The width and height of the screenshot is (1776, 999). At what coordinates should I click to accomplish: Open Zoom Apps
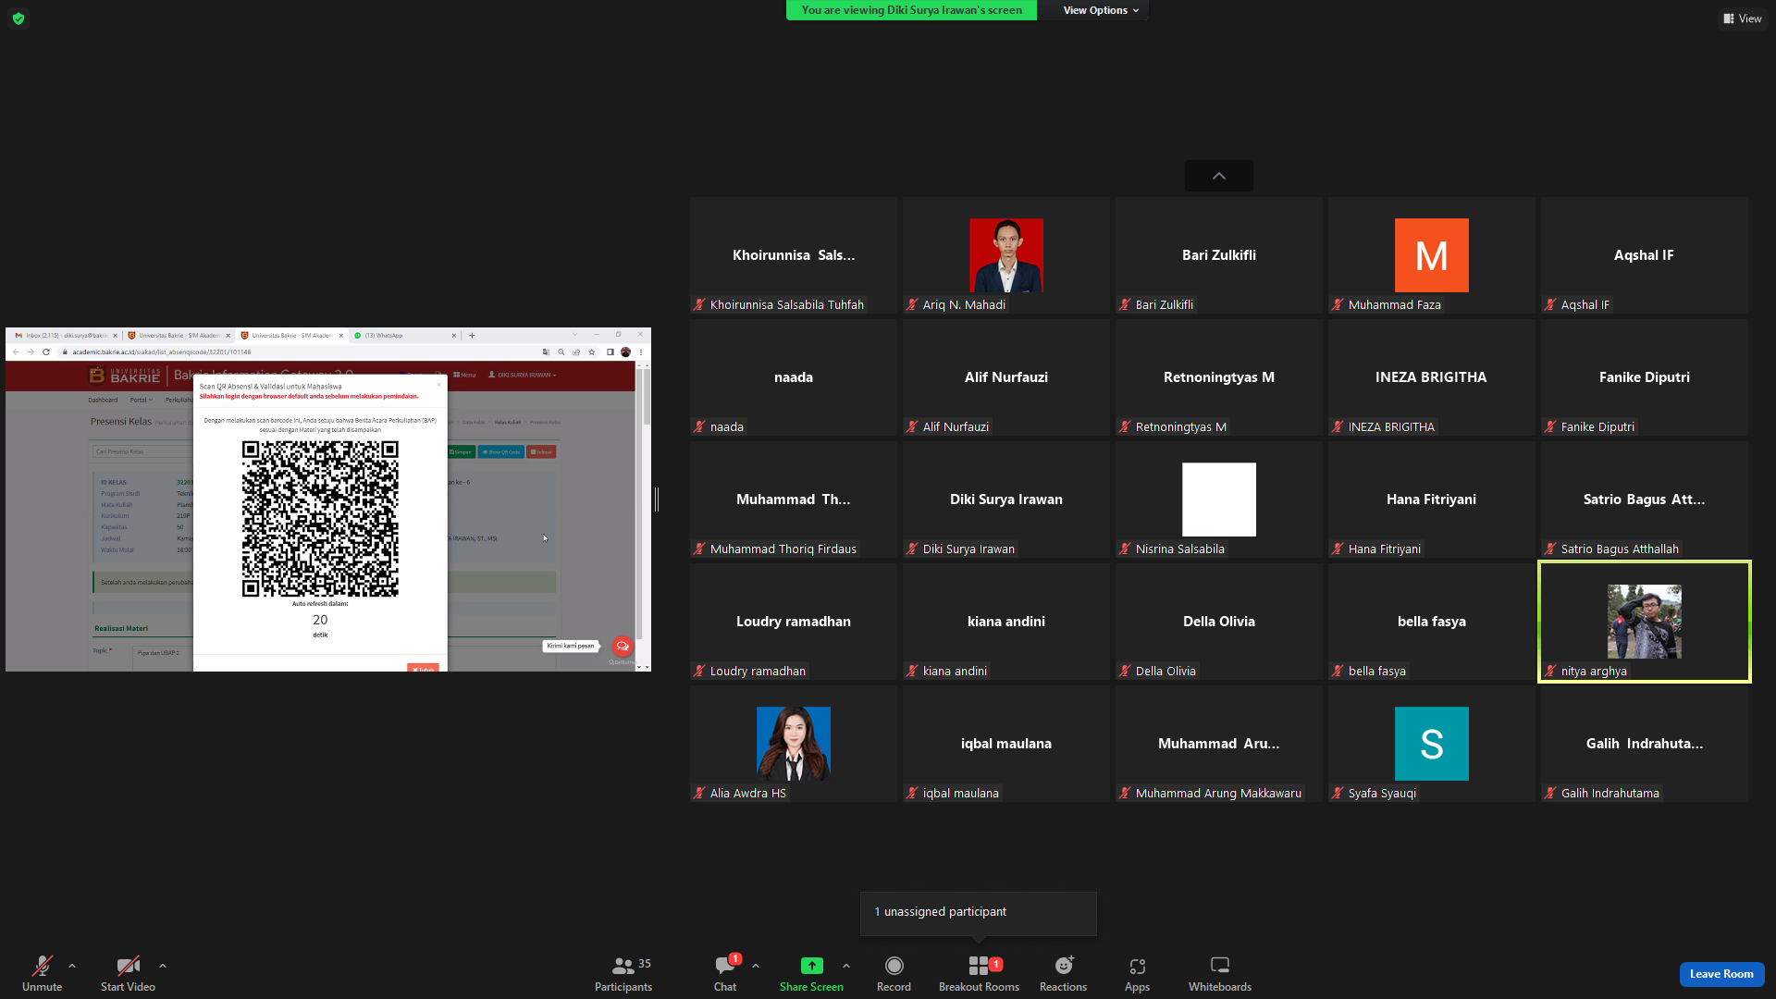click(x=1137, y=973)
